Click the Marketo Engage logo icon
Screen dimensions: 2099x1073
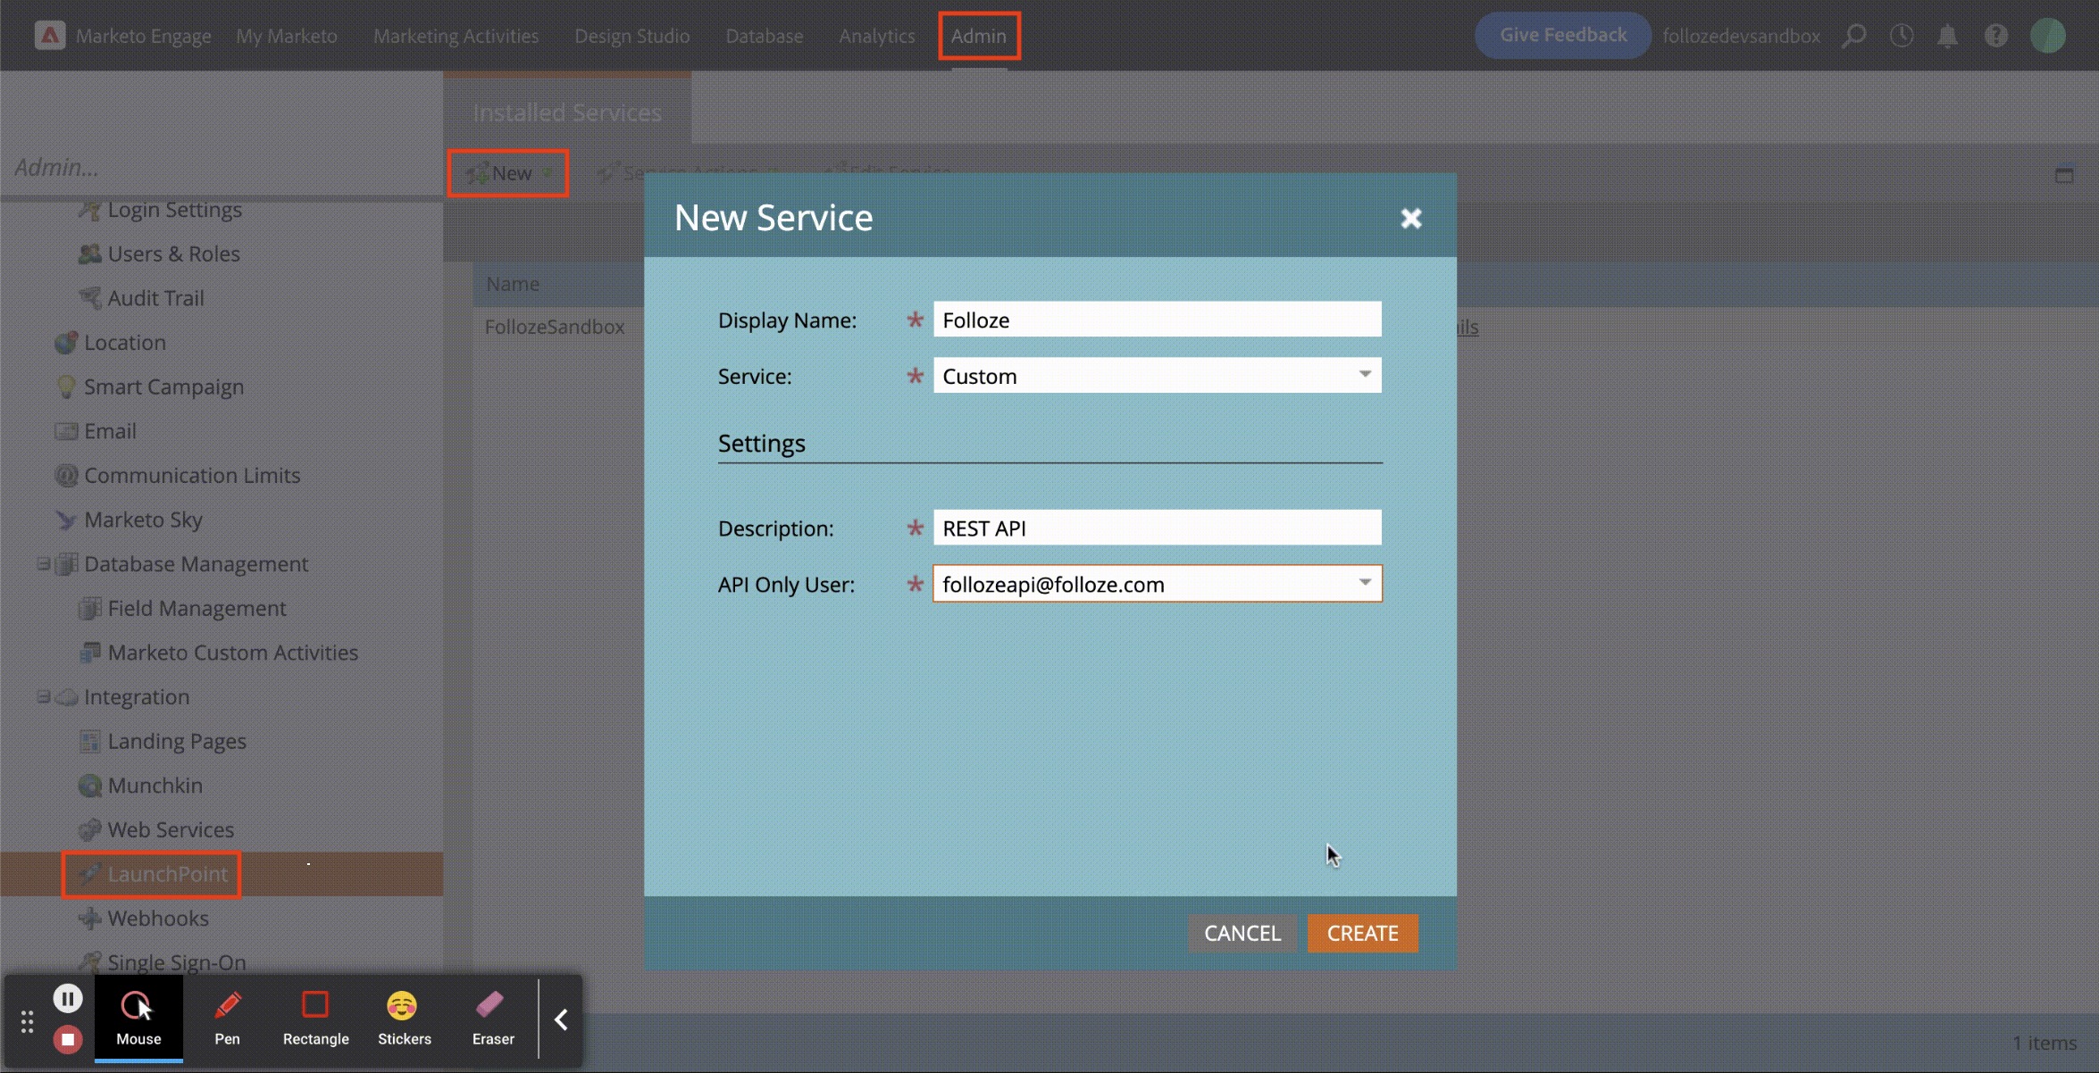coord(50,36)
